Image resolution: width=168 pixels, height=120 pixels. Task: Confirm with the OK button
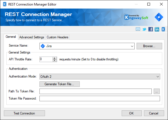[132, 113]
